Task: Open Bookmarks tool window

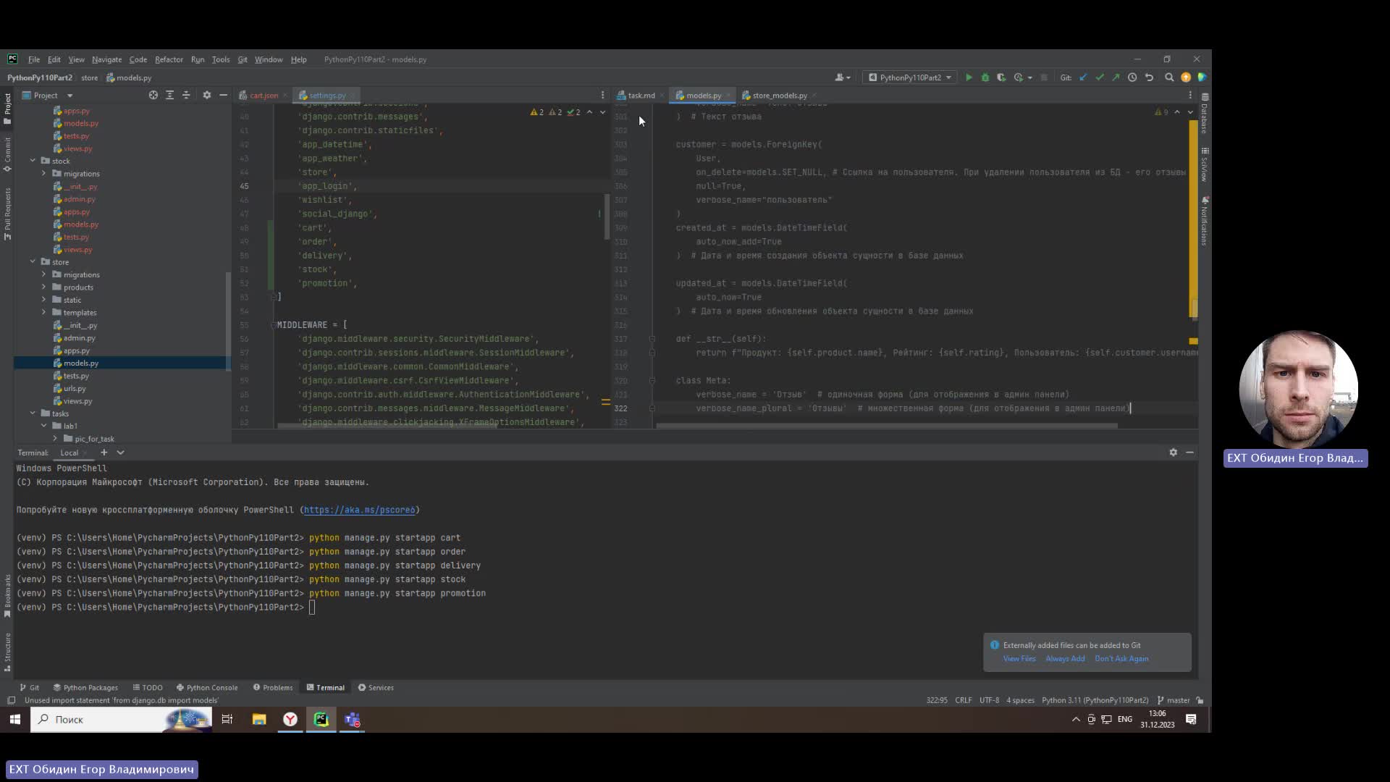Action: [7, 595]
